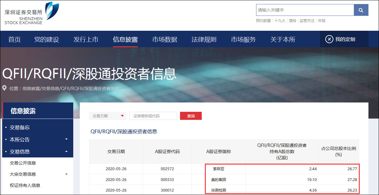This screenshot has height=195, width=379.
Task: Open 法律规则 navigation item
Action: (x=204, y=39)
